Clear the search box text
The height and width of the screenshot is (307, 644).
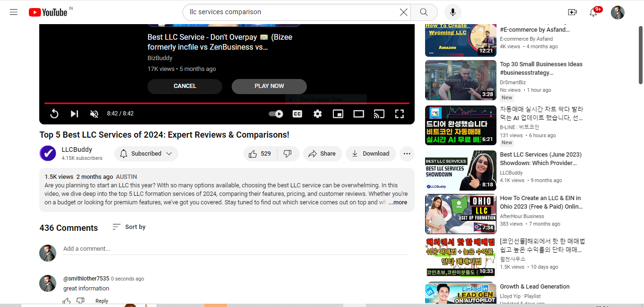(403, 12)
